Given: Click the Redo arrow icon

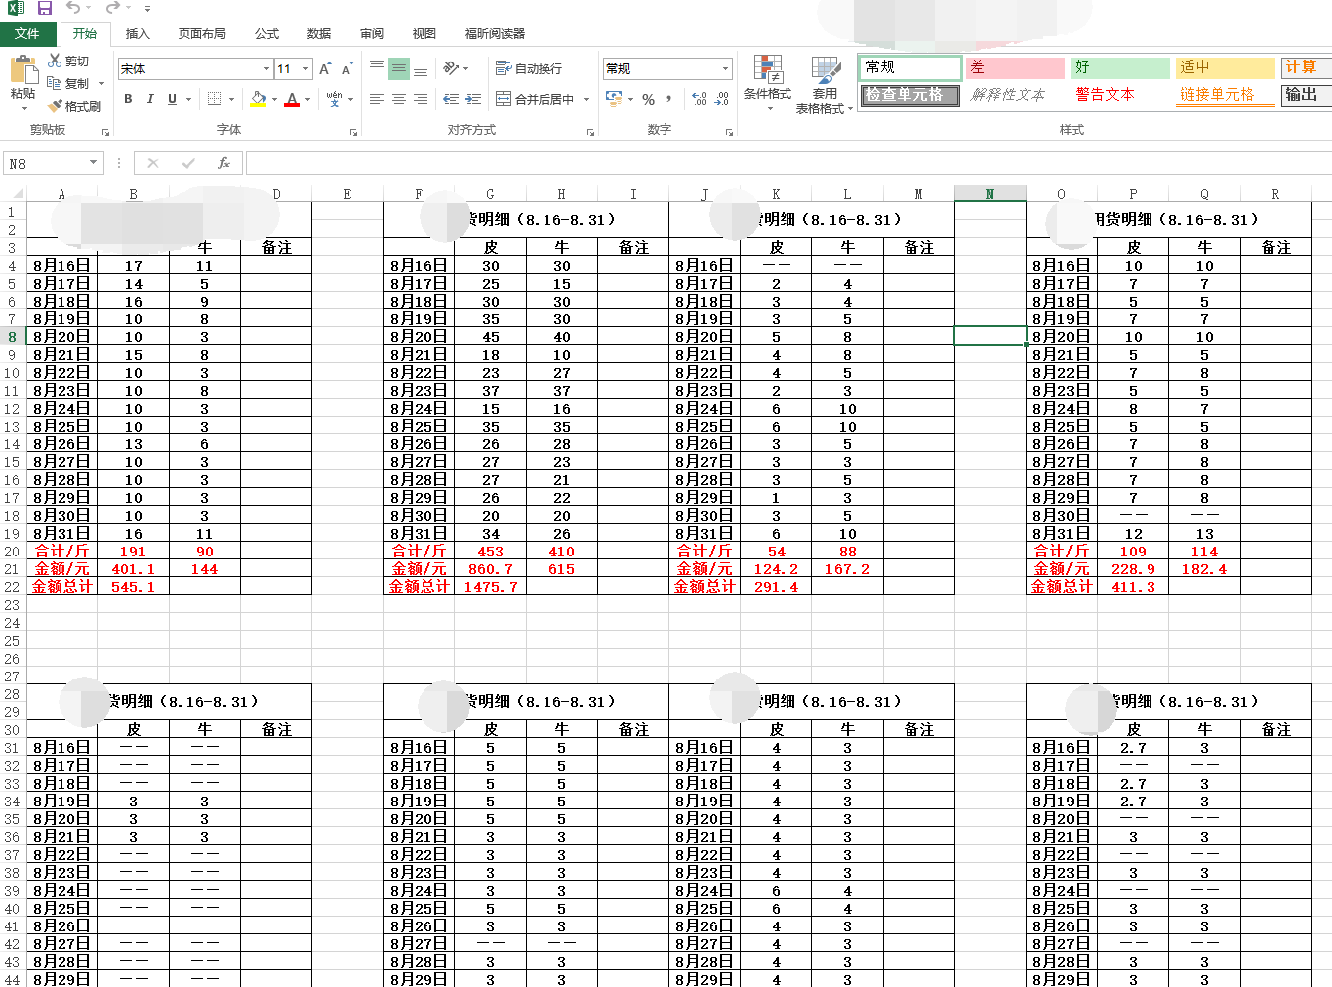Looking at the screenshot, I should [112, 8].
